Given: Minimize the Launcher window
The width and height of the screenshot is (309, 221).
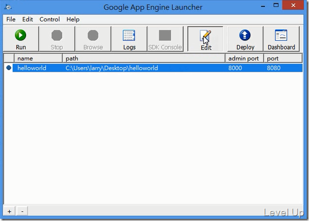Looking at the screenshot, I should (x=263, y=6).
